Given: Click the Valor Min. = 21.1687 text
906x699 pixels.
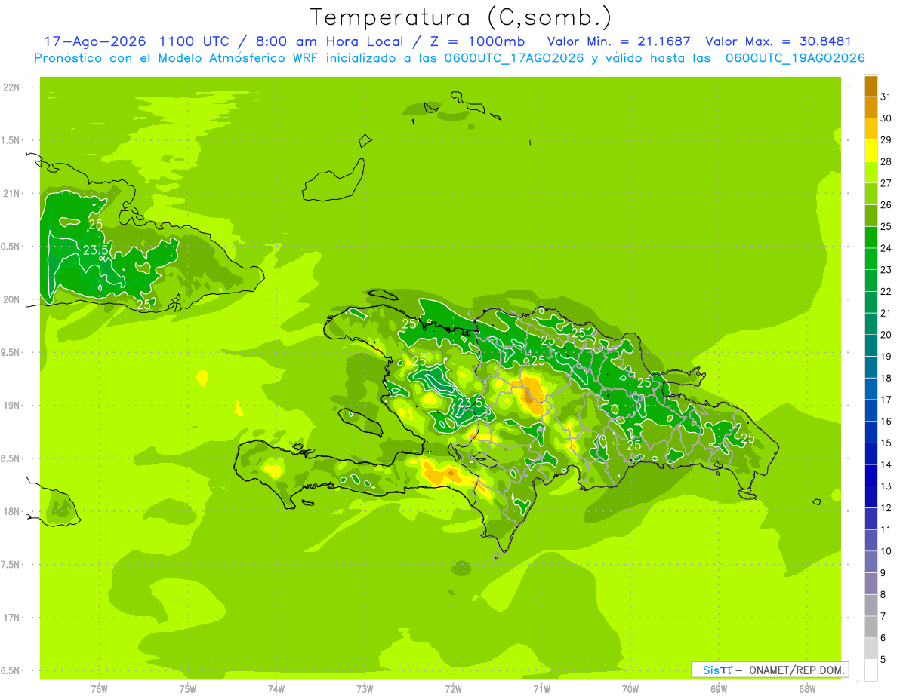Looking at the screenshot, I should [618, 41].
